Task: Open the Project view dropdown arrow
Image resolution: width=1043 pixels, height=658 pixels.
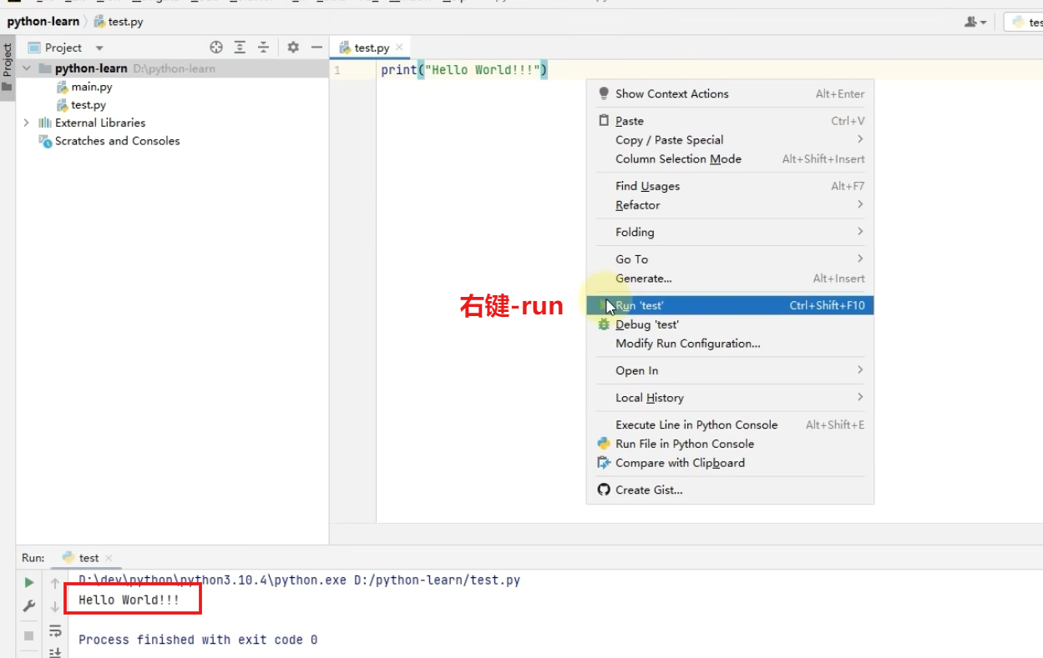Action: [x=99, y=48]
